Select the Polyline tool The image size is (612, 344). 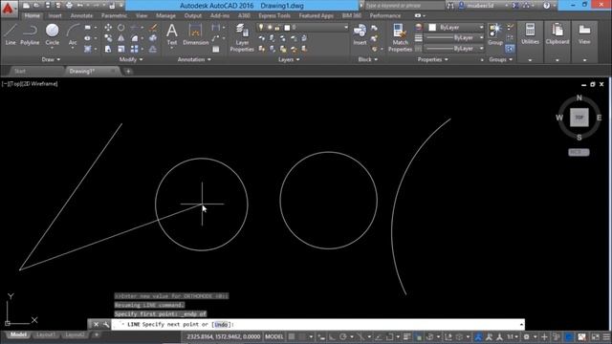point(30,34)
